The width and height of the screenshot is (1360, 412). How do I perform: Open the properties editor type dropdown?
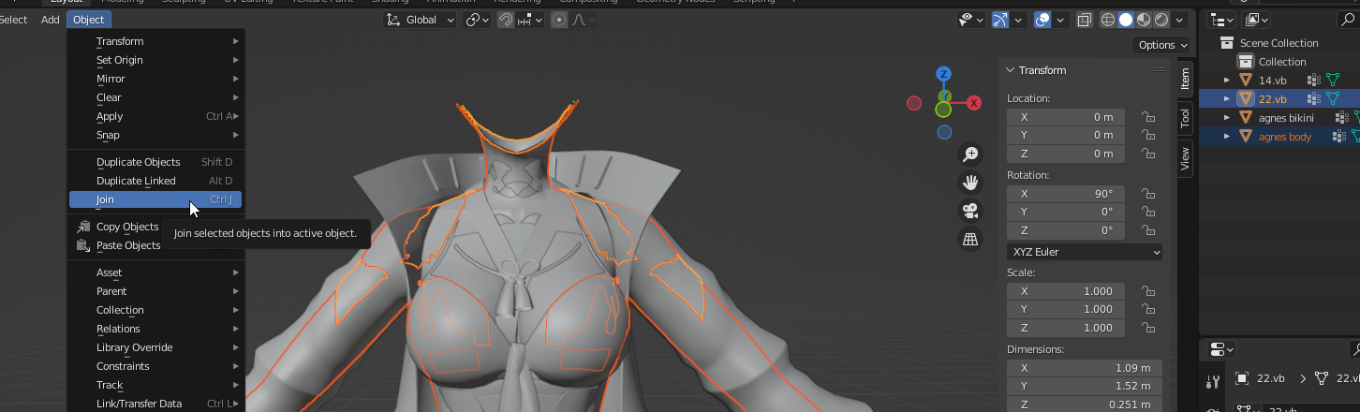tap(1220, 349)
